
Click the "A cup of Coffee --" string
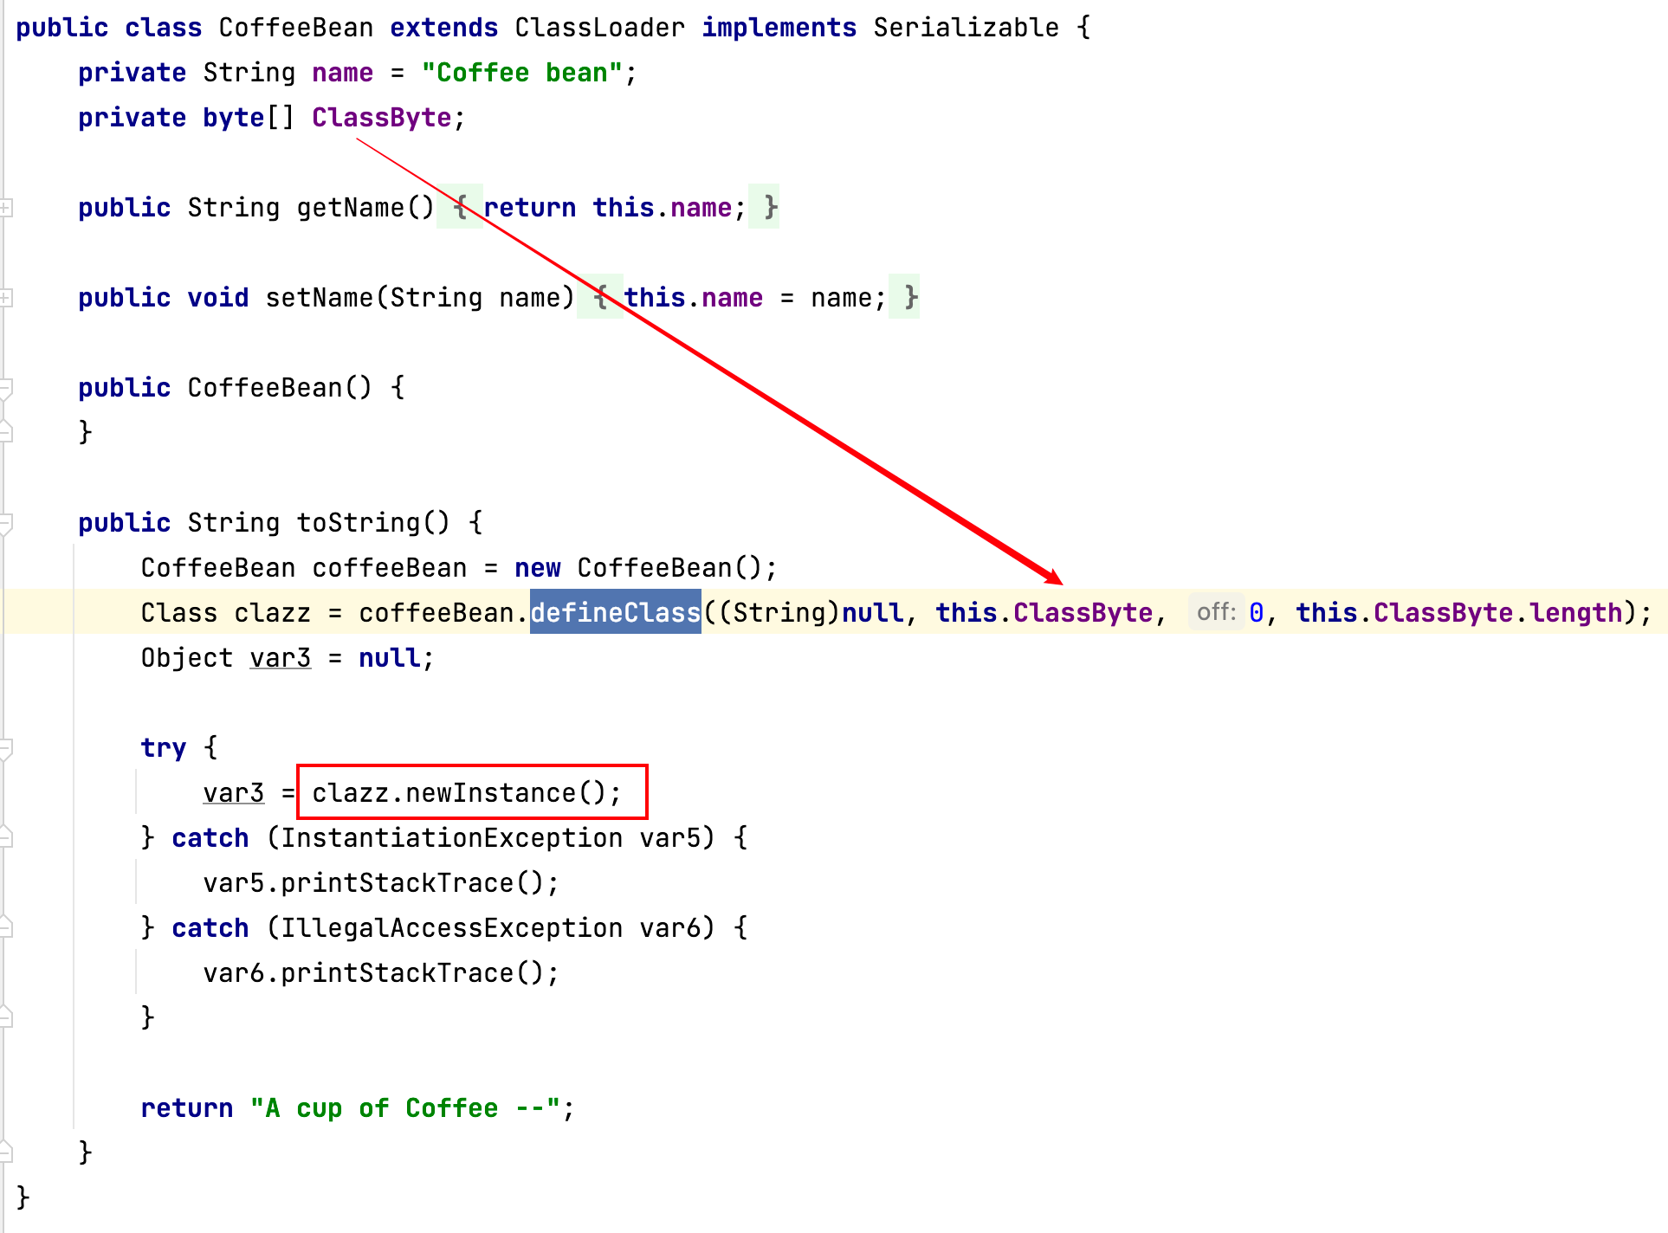coord(405,1108)
